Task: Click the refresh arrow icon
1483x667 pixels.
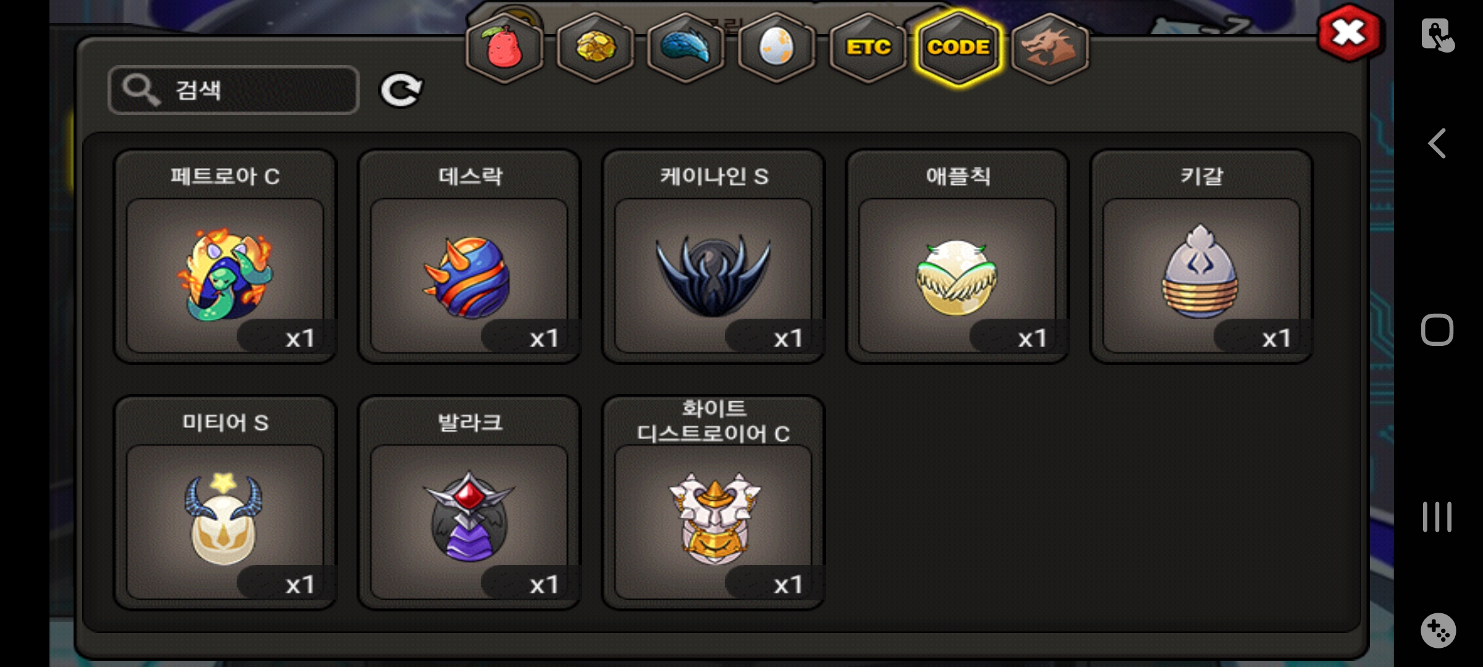Action: [401, 90]
